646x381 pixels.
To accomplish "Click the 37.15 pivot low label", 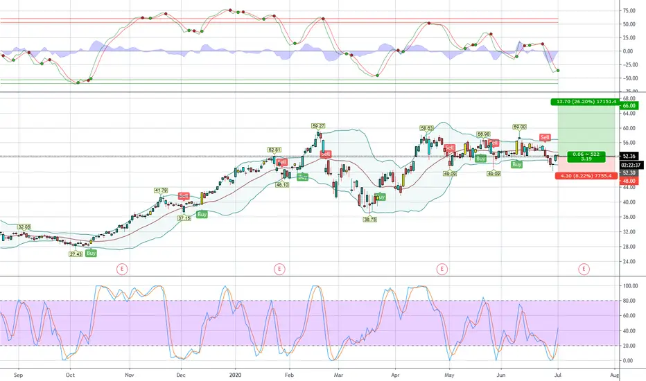I will (x=184, y=218).
